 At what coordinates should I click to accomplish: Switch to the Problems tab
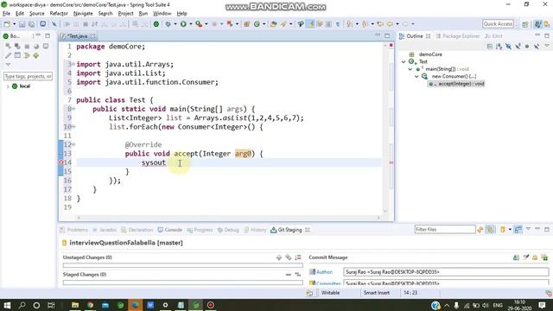point(73,230)
